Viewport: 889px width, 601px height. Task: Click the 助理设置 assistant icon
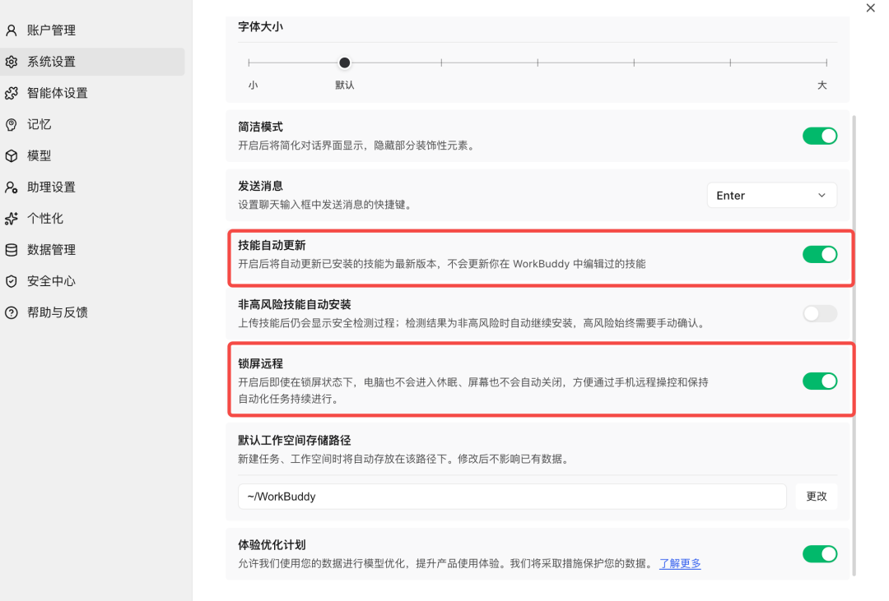pos(12,187)
